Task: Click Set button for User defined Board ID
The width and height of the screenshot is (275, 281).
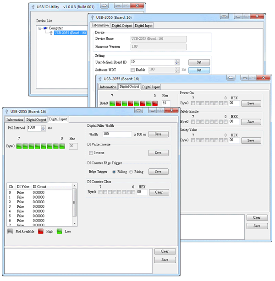Action: [199, 62]
